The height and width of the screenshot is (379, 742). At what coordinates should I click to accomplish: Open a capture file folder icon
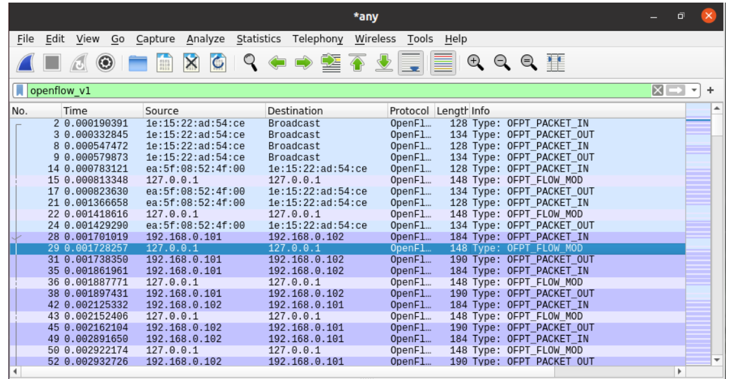pyautogui.click(x=137, y=63)
